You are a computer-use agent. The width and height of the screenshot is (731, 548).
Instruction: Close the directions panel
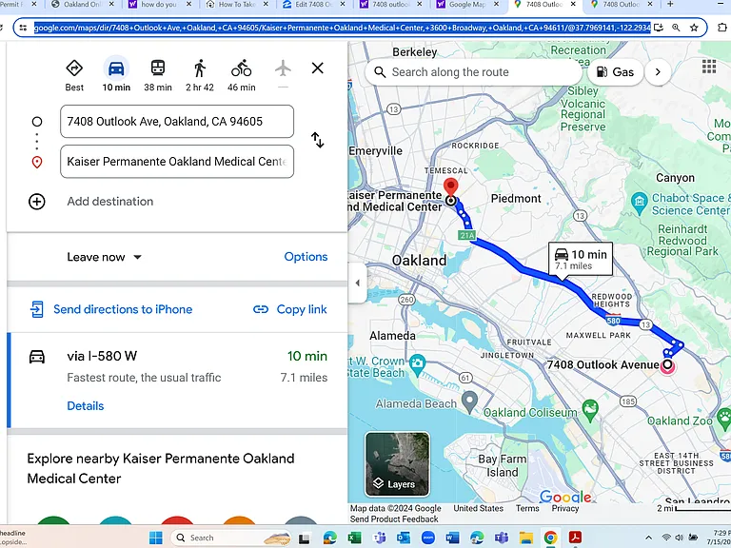[318, 68]
